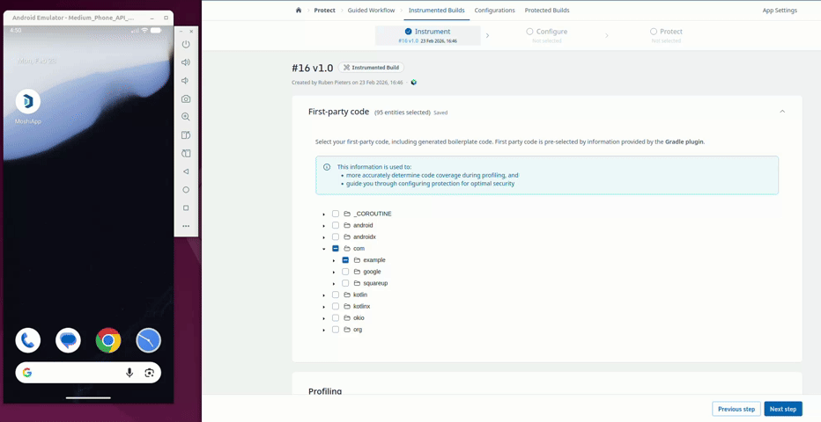Open App Settings link
Screen dimensions: 821x422
coord(780,11)
